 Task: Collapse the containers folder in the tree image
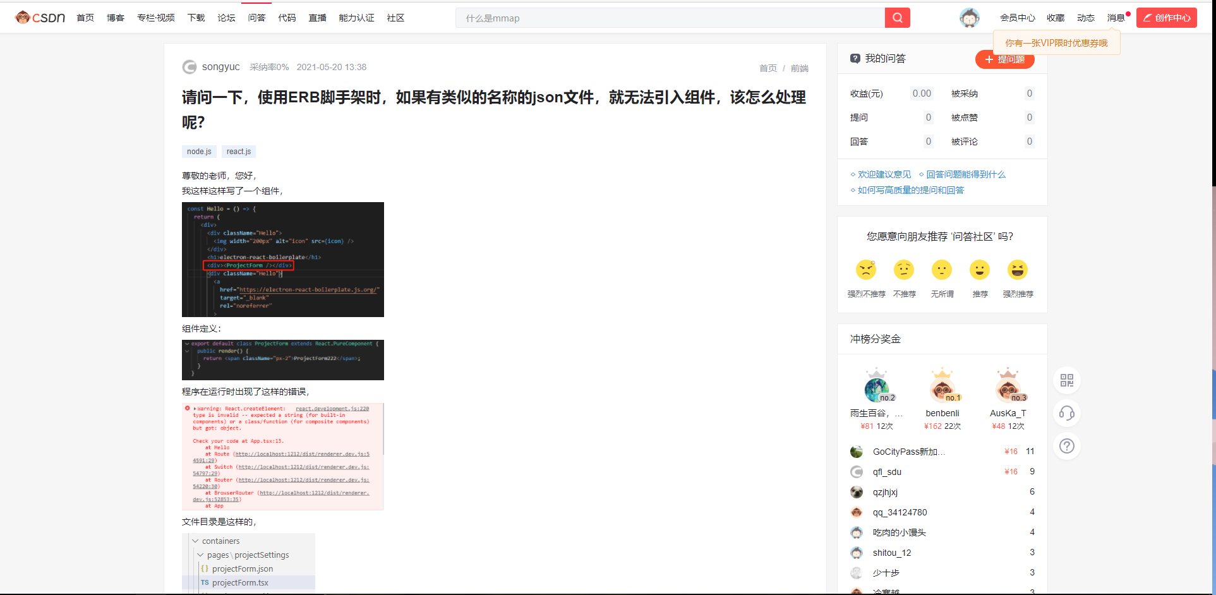click(x=195, y=541)
